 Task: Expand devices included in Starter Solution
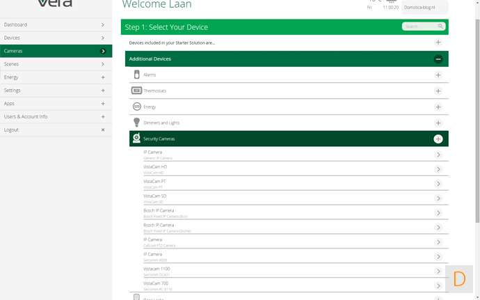[x=438, y=42]
